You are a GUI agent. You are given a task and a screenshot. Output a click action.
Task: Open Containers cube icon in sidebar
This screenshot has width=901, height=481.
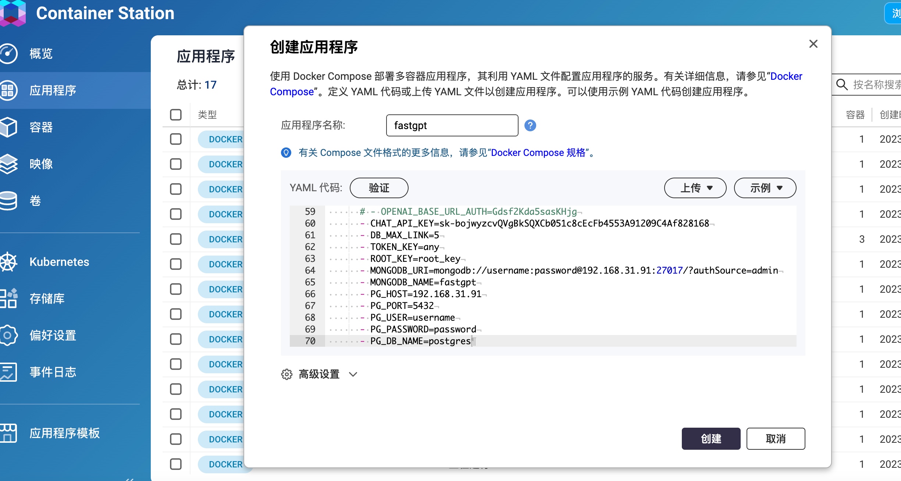click(x=8, y=127)
